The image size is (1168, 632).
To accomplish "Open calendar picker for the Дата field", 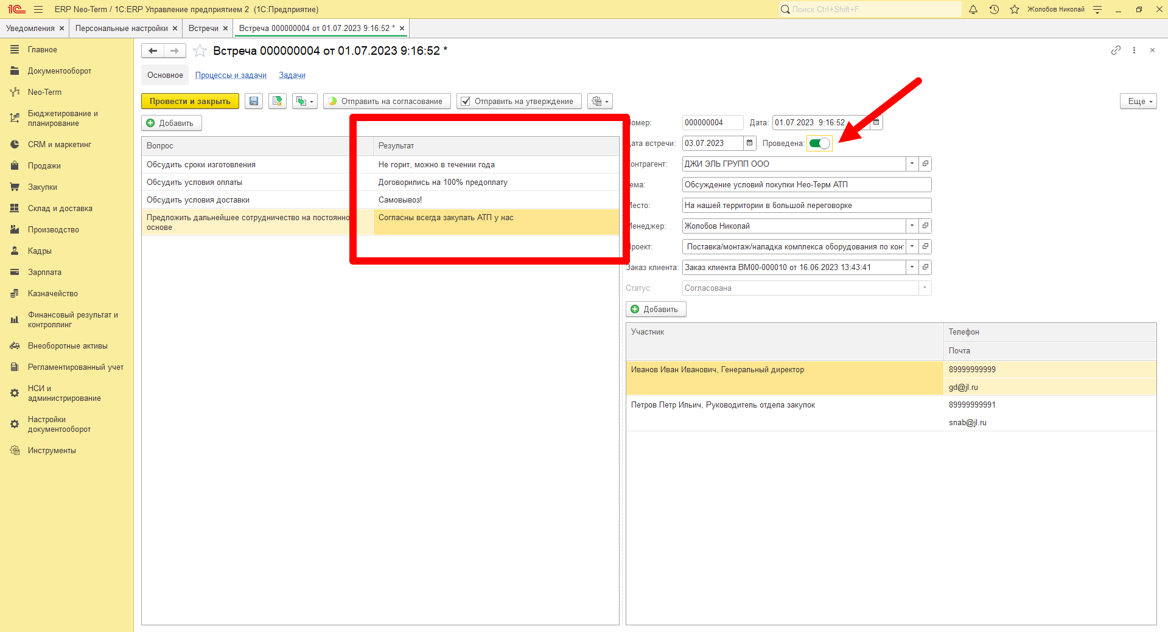I will (x=876, y=122).
